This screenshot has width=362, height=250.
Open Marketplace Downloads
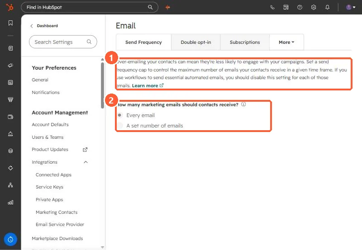tap(57, 238)
